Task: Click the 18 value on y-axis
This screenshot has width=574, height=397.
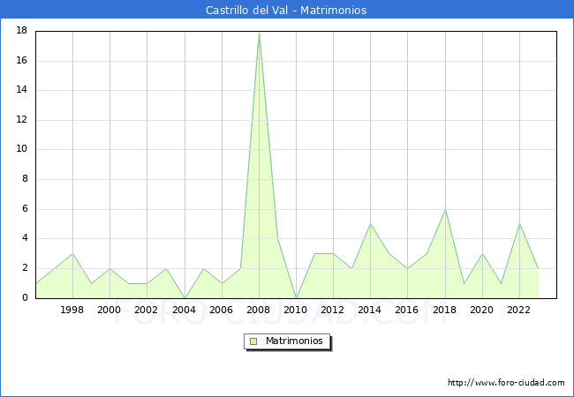Action: (21, 31)
